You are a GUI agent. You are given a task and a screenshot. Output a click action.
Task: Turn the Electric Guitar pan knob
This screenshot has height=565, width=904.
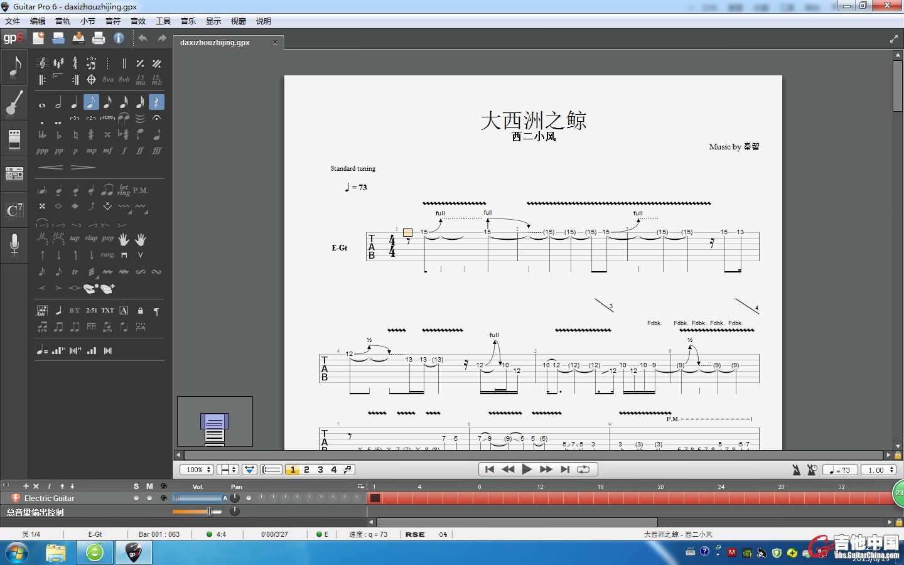click(235, 498)
